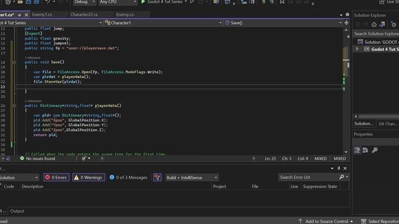This screenshot has height=224, width=399.
Task: Close the Character1.cs tab
Action: point(26,15)
